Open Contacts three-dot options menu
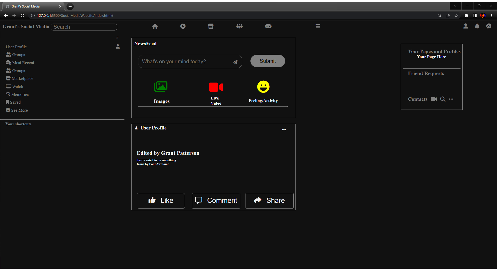The image size is (497, 269). (451, 99)
